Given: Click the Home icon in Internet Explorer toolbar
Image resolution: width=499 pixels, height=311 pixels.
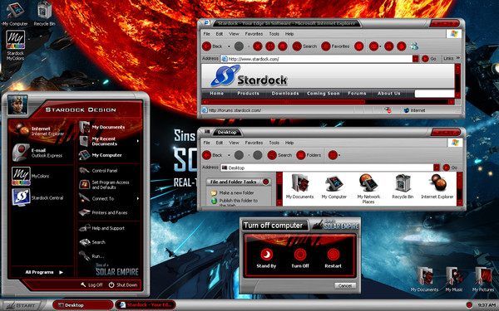Looking at the screenshot, I should pyautogui.click(x=283, y=46).
